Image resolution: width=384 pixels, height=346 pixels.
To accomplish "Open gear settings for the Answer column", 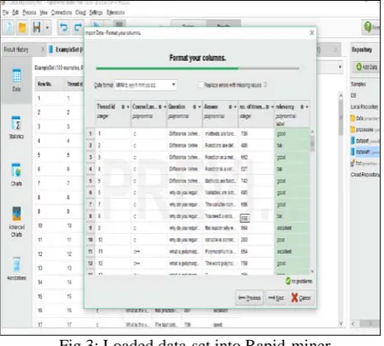I will coord(231,107).
